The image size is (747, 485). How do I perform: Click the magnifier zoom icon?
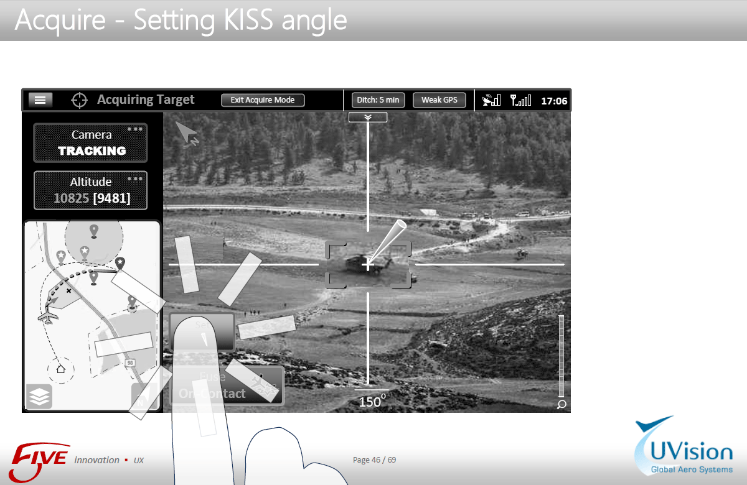(x=561, y=405)
